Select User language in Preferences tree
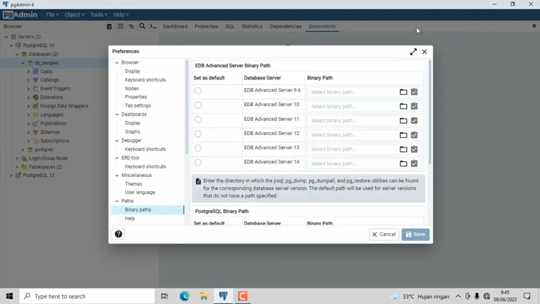540x304 pixels. point(140,193)
